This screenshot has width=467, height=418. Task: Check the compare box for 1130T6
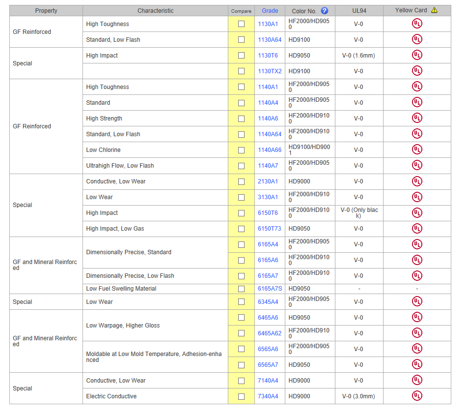click(x=241, y=56)
